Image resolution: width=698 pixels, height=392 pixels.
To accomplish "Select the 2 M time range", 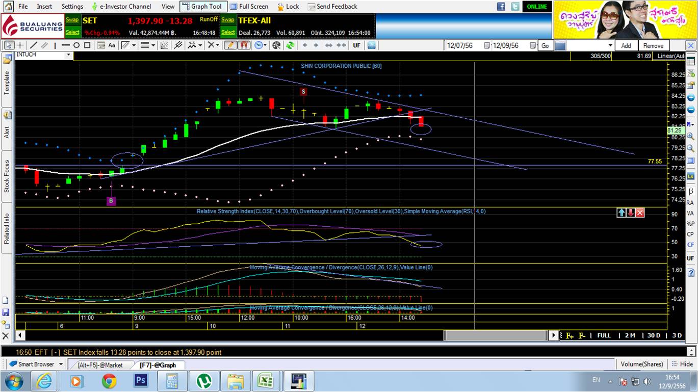I will (x=630, y=335).
